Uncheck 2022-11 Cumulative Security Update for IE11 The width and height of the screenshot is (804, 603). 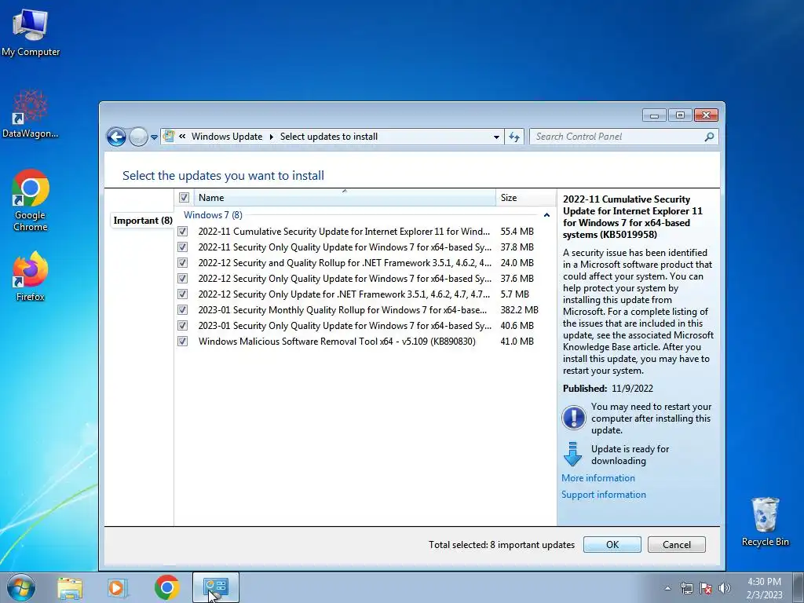pyautogui.click(x=182, y=232)
